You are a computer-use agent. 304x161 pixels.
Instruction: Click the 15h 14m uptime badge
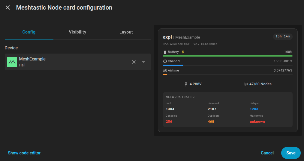tap(283, 37)
